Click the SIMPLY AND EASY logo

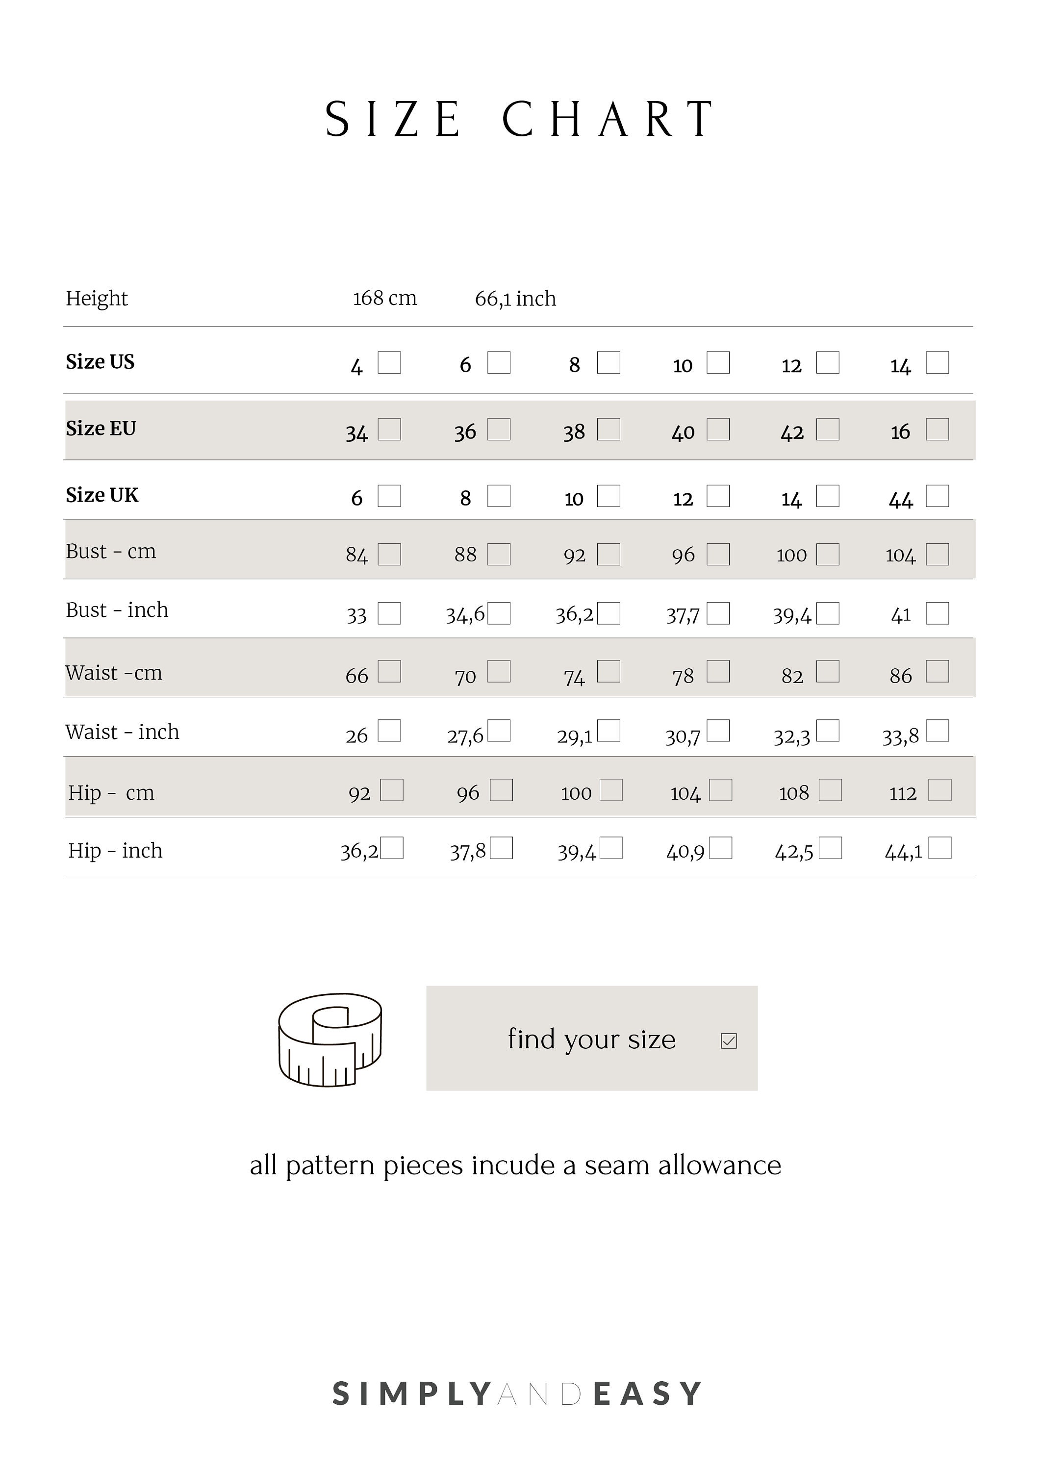click(x=518, y=1394)
